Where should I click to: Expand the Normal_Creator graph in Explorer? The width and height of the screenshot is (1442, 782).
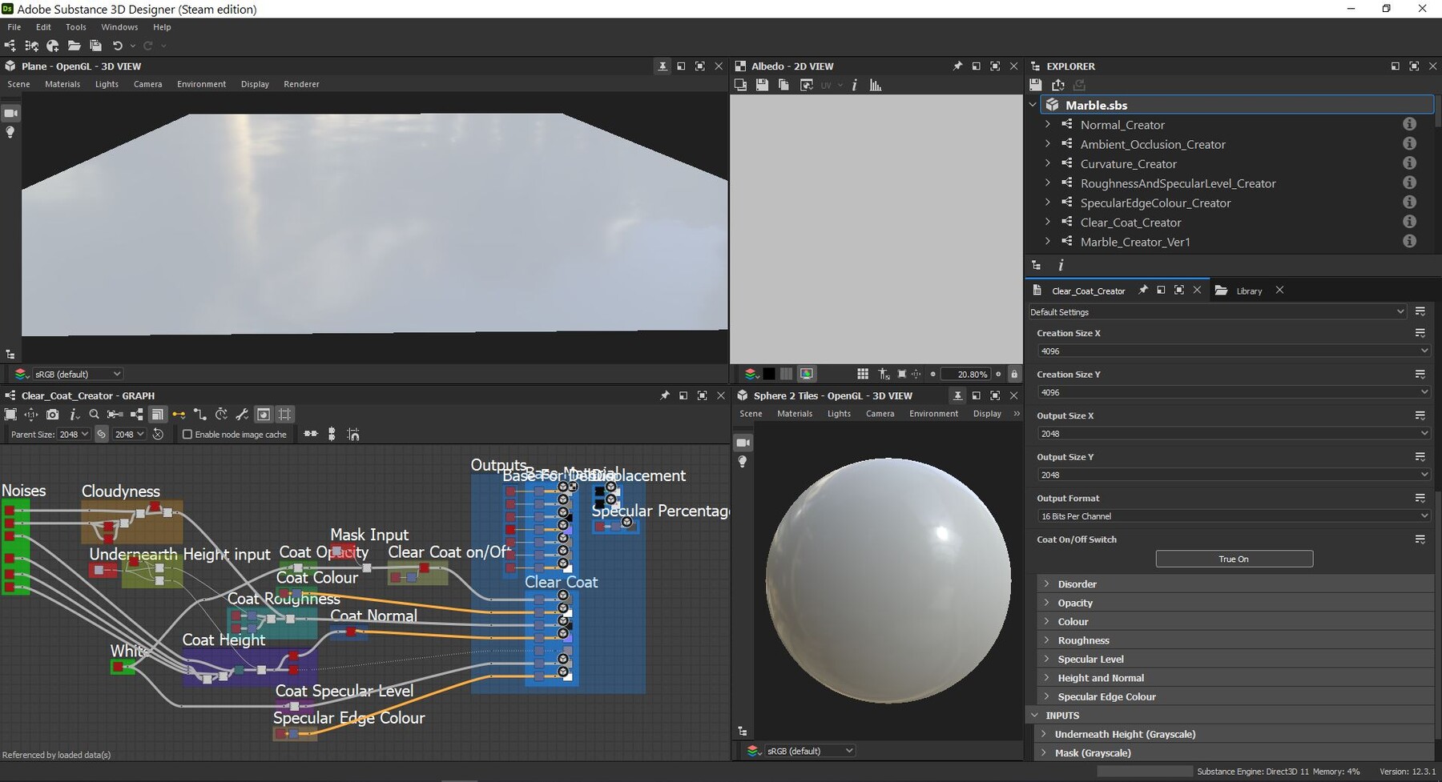click(1048, 124)
